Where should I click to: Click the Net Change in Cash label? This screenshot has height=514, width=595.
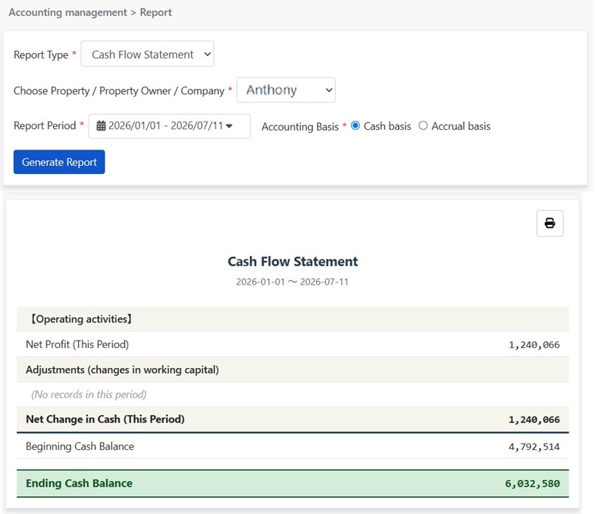point(105,419)
